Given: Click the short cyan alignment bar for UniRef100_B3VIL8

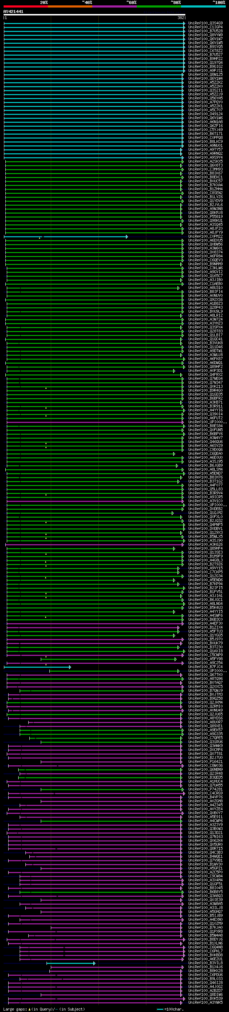Looking at the screenshot, I should coord(71,963).
